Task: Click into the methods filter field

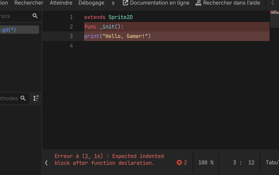Action: click(x=10, y=98)
